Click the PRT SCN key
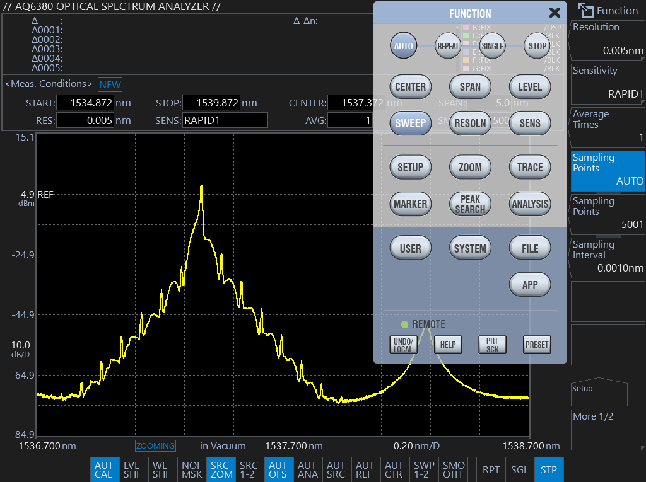The height and width of the screenshot is (482, 646). 492,345
